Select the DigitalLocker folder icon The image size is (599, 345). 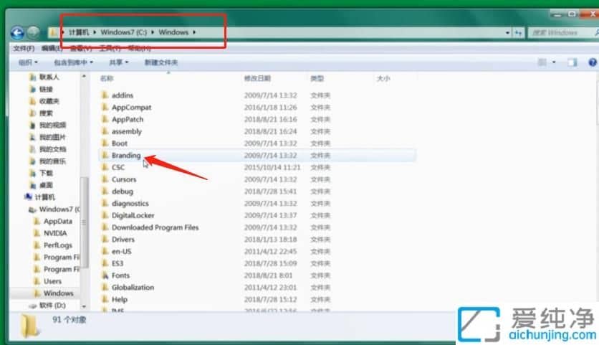pos(105,215)
